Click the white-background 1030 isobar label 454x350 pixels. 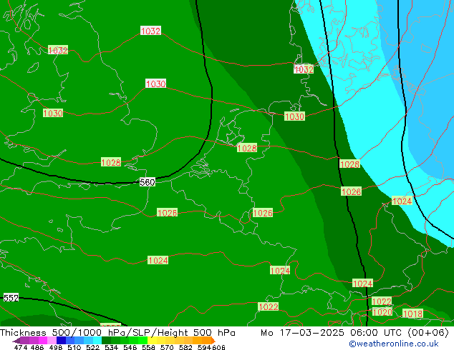coord(156,84)
